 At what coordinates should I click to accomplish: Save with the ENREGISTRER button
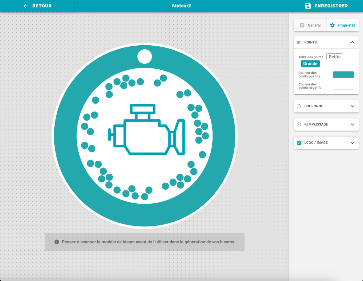point(326,6)
